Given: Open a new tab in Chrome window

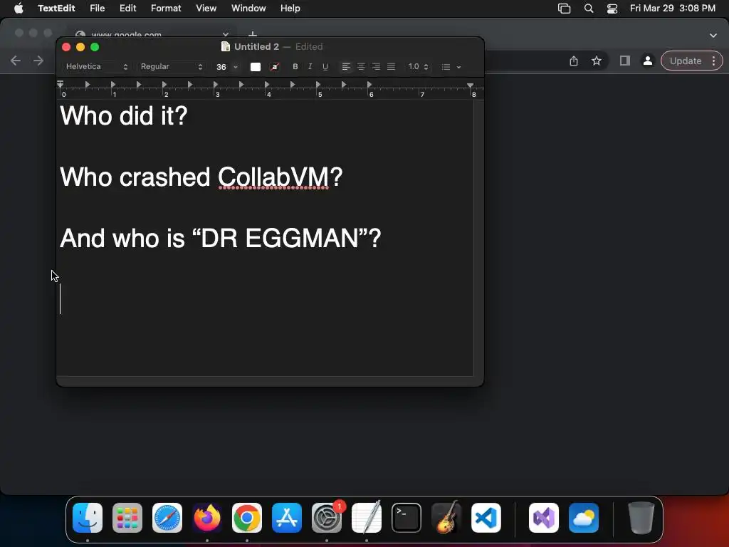Looking at the screenshot, I should (253, 34).
